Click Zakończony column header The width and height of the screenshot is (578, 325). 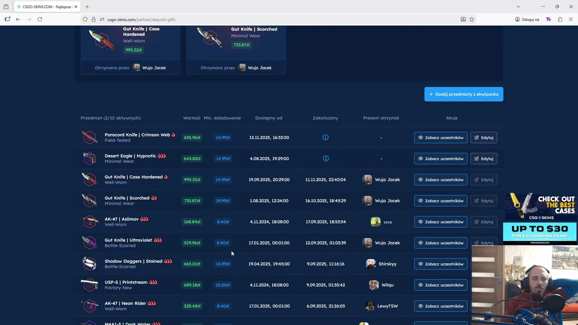point(325,118)
